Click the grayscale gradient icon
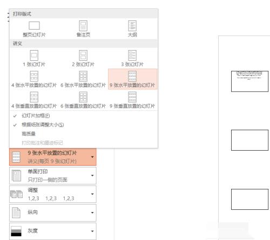This screenshot has width=270, height=240. [x=16, y=231]
